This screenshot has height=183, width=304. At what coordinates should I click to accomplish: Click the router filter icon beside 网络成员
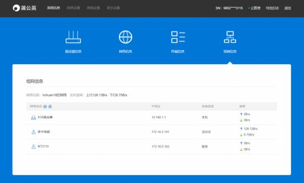point(45,106)
